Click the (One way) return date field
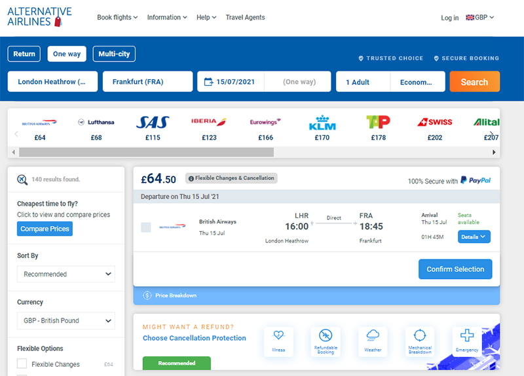Viewport: 524px width, 376px height. [x=298, y=81]
